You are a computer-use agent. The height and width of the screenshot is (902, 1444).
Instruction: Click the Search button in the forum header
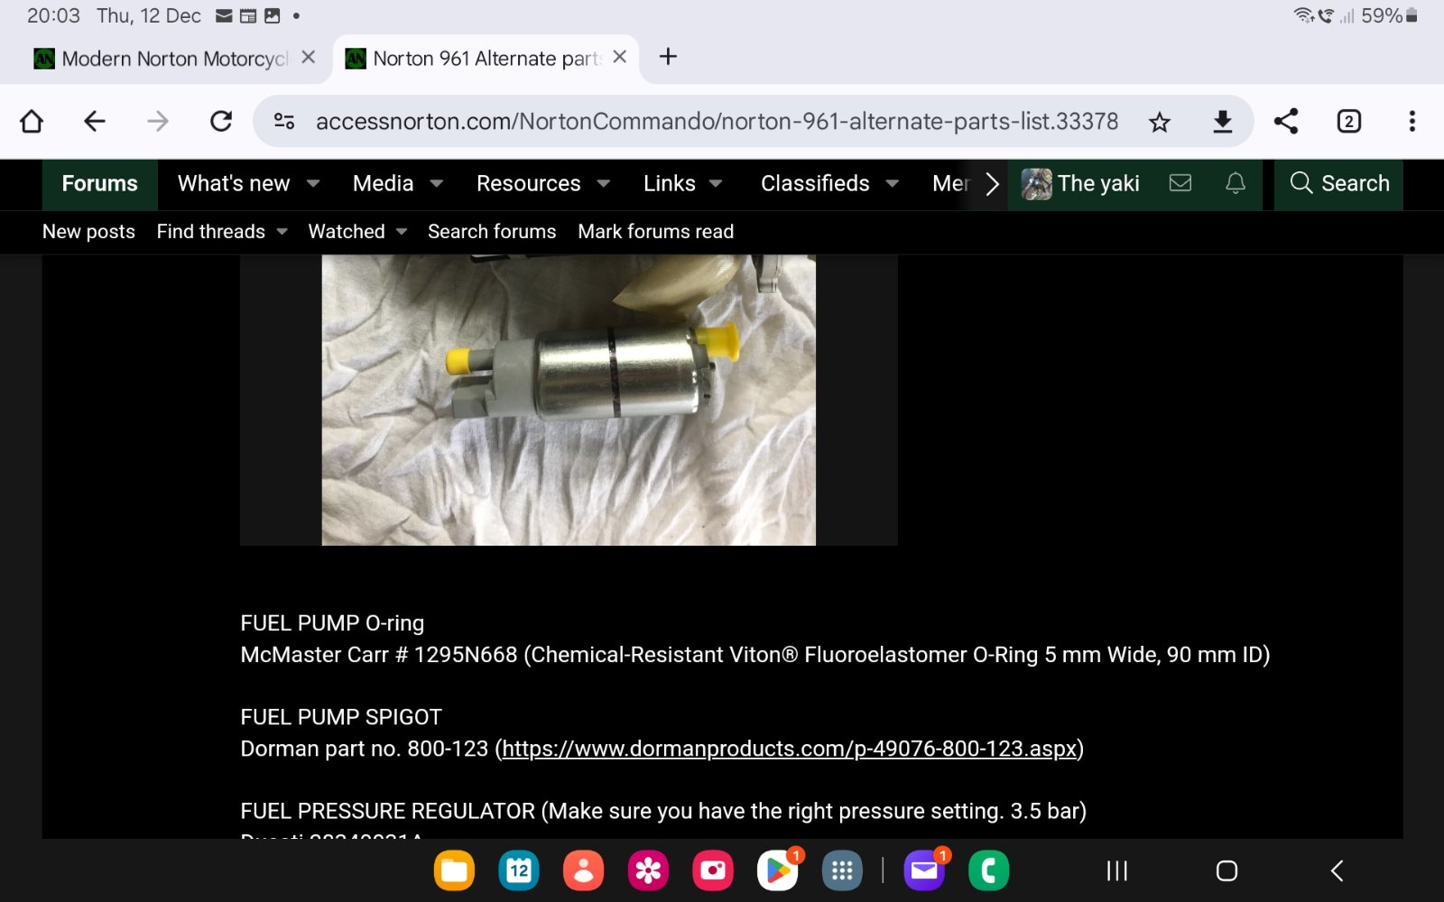pos(1339,184)
